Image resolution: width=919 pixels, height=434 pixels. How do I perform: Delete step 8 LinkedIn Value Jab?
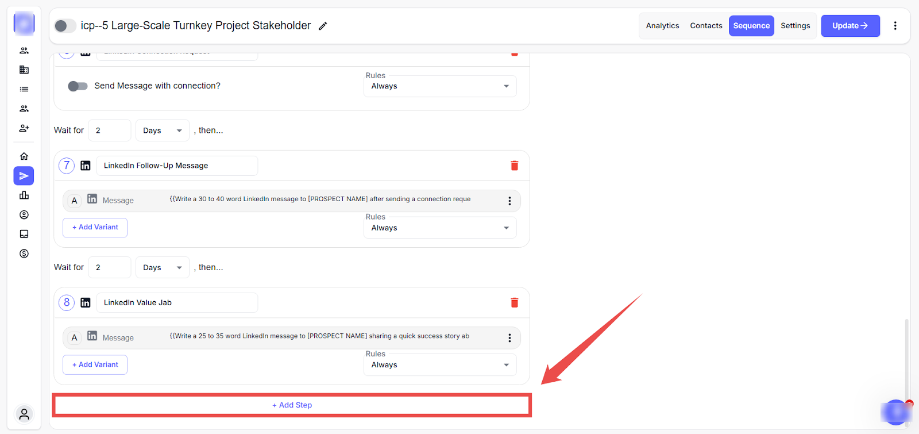514,302
